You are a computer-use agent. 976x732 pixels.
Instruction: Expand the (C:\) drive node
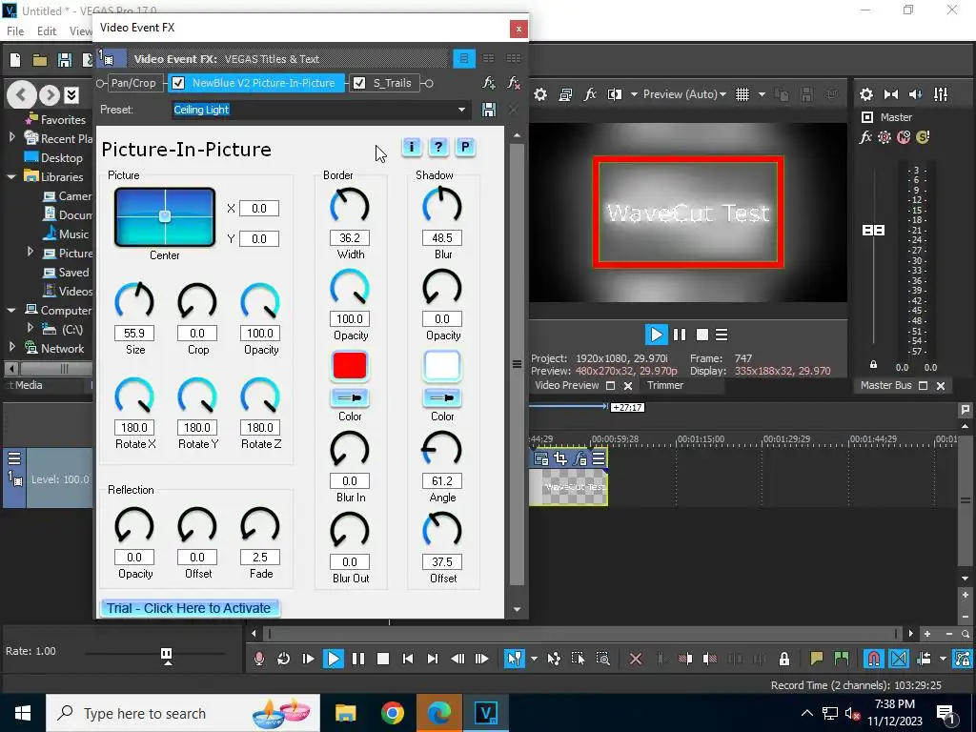click(x=30, y=328)
